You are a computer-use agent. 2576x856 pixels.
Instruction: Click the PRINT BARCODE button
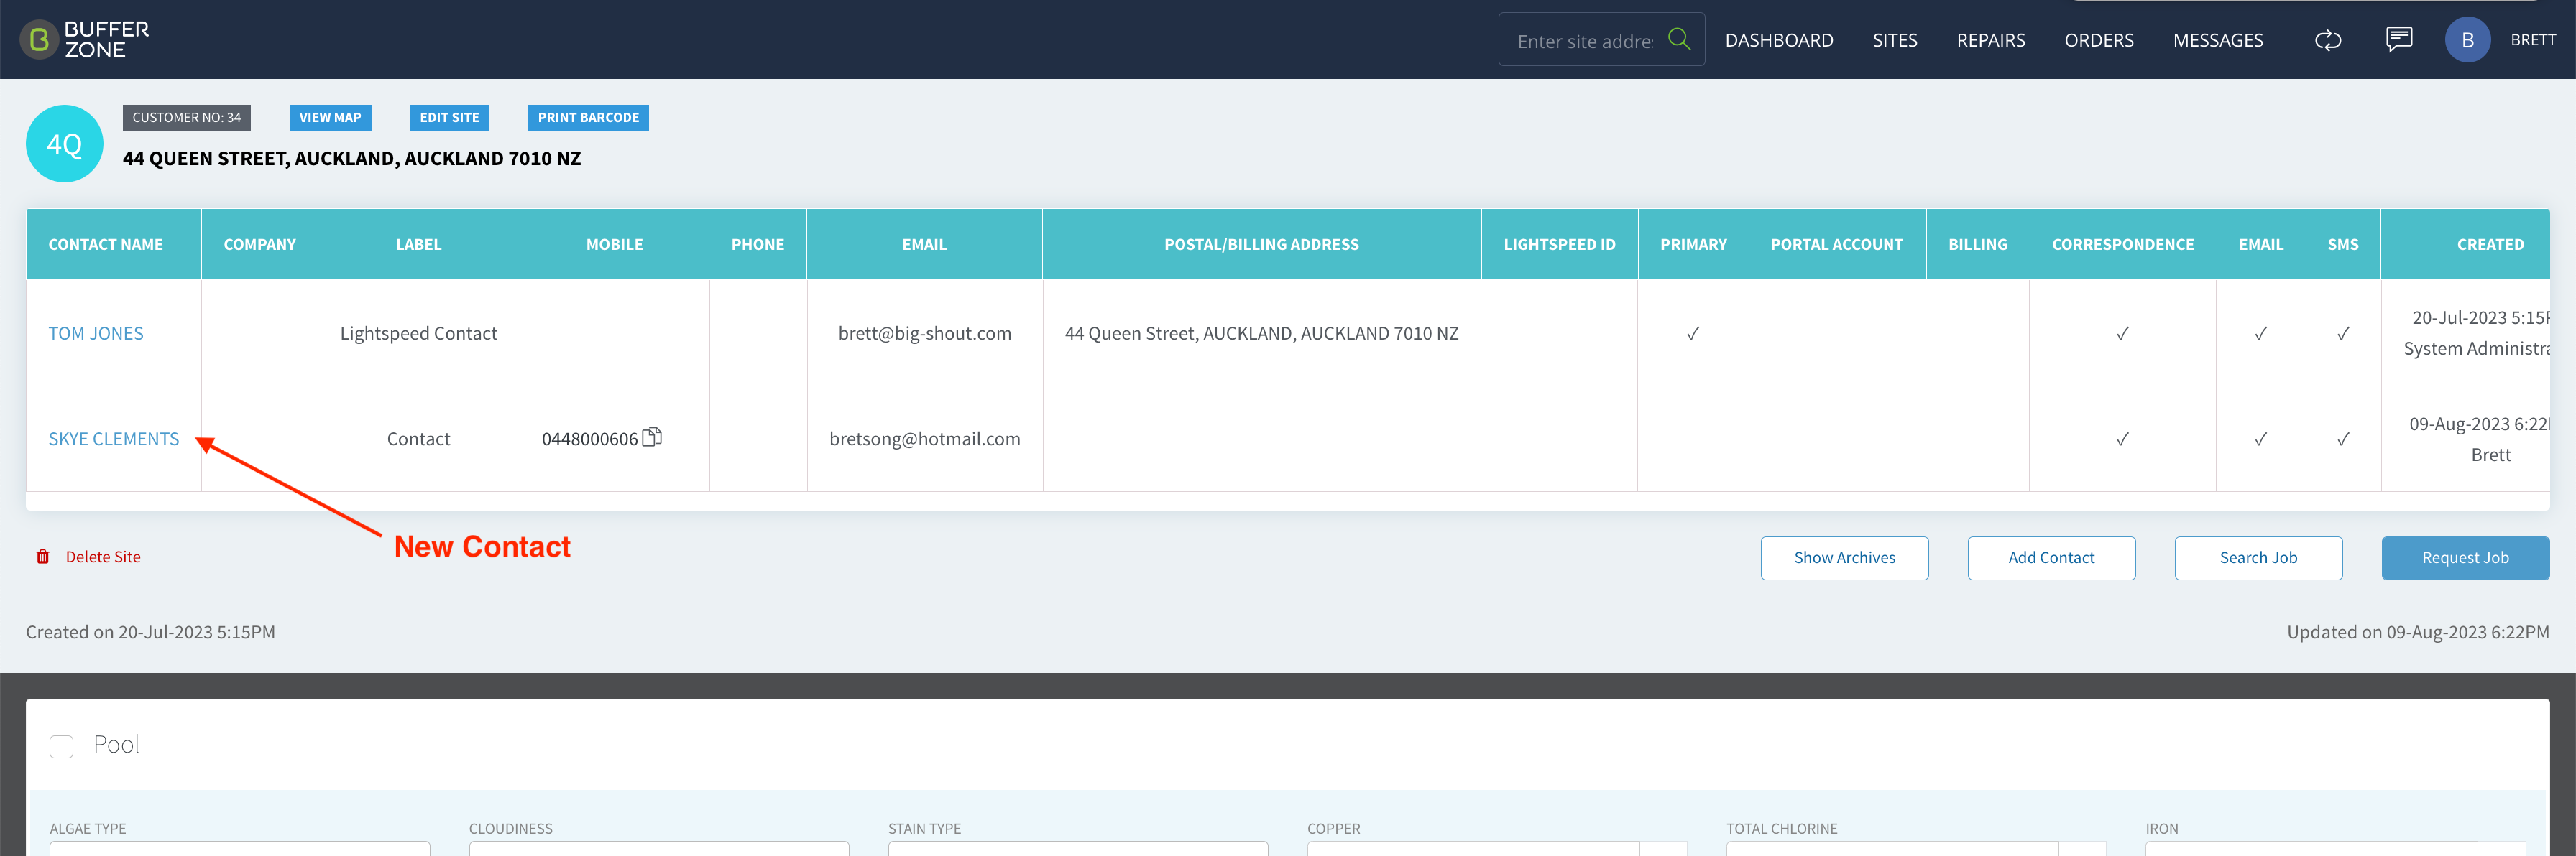[x=588, y=118]
